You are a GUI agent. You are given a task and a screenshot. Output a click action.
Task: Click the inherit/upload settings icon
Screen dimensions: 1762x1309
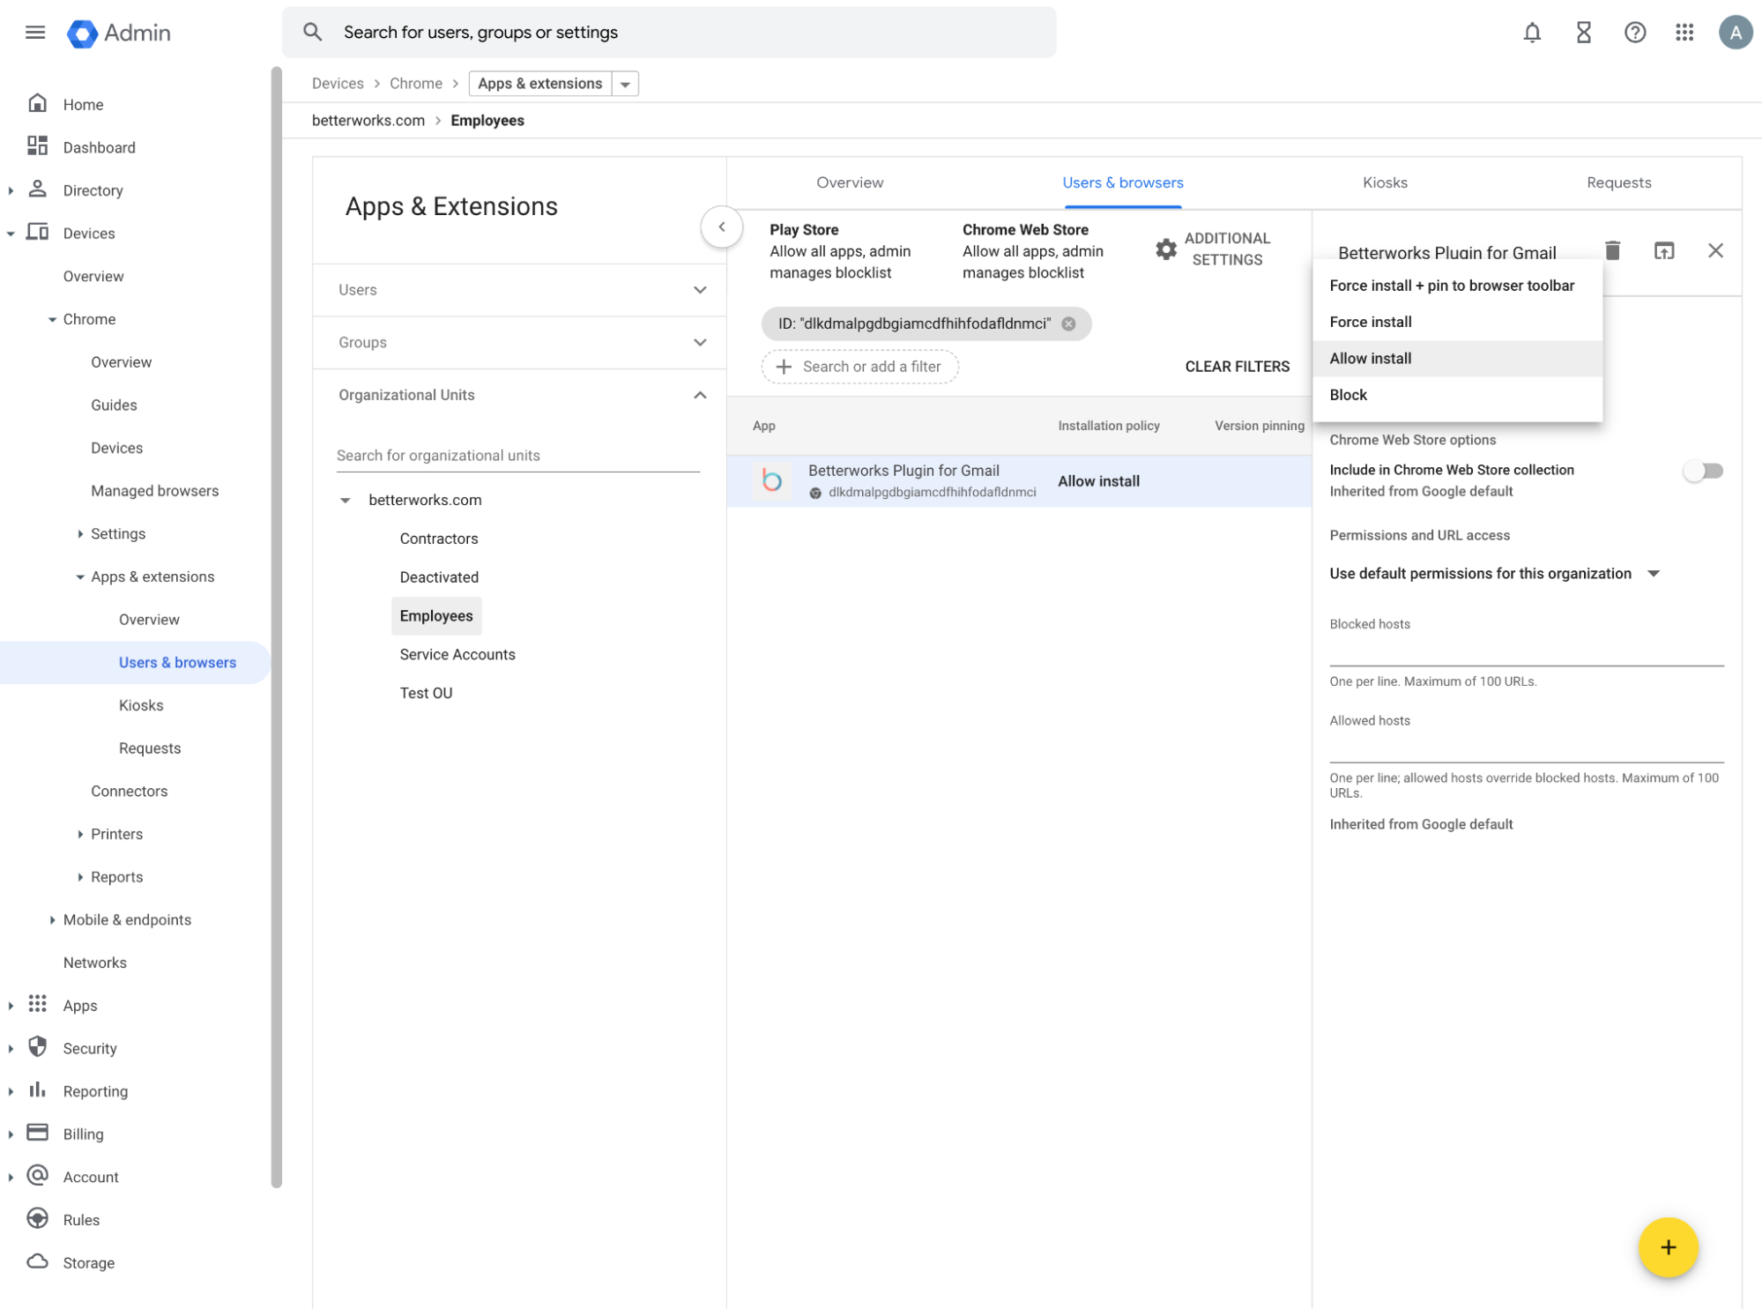pos(1663,251)
